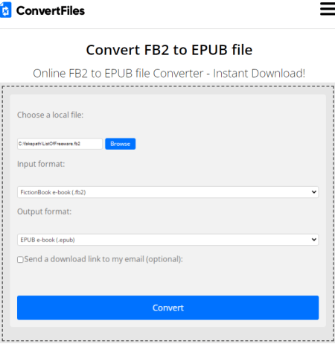Go home via ConvertFiles brand text

coord(51,11)
